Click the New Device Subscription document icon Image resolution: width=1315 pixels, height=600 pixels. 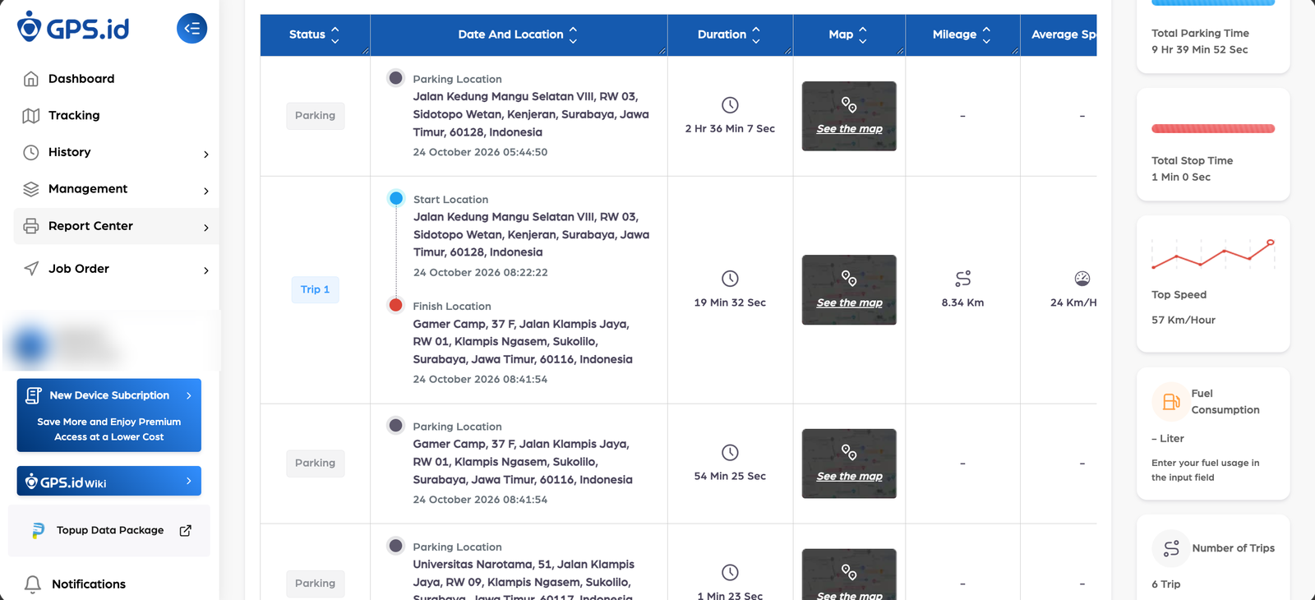(x=34, y=395)
